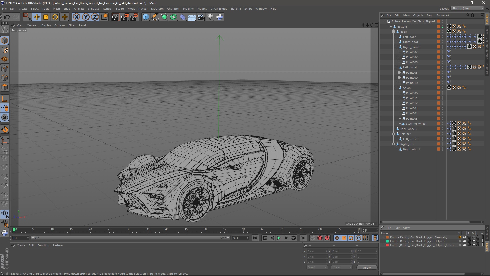Image resolution: width=490 pixels, height=276 pixels.
Task: Open the MoGraph menu
Action: 157,9
